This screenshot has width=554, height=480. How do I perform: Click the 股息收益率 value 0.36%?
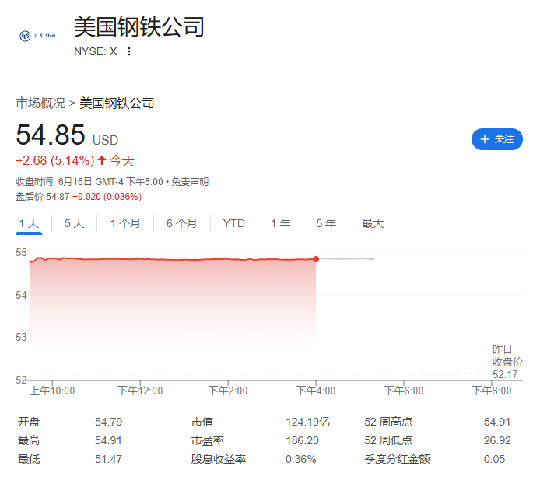click(x=300, y=459)
